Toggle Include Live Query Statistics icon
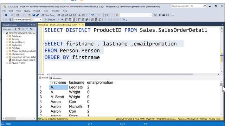225x126 pixels. click(x=83, y=20)
